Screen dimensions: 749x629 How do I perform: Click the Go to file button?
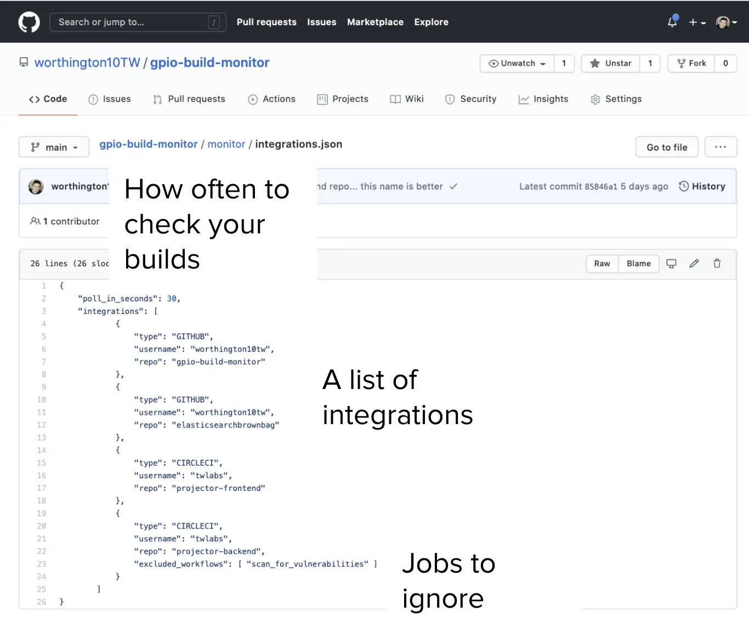(667, 147)
